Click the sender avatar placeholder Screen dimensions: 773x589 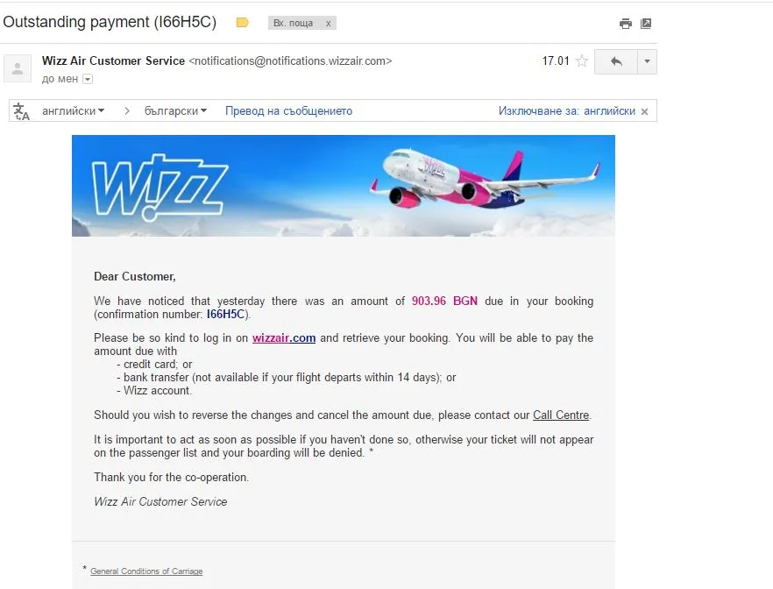tap(18, 68)
